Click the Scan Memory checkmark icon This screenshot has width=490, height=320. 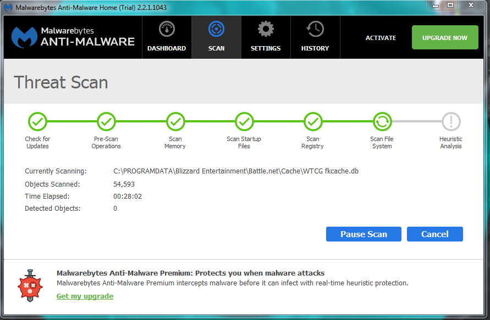click(x=175, y=122)
